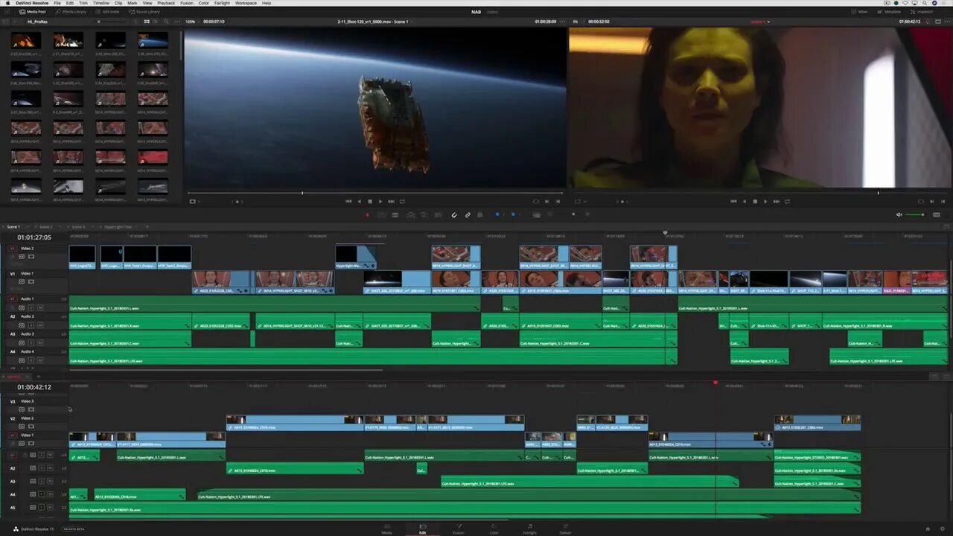This screenshot has height=536, width=953.
Task: Open the DaVinci Resolve app menu
Action: click(x=31, y=3)
